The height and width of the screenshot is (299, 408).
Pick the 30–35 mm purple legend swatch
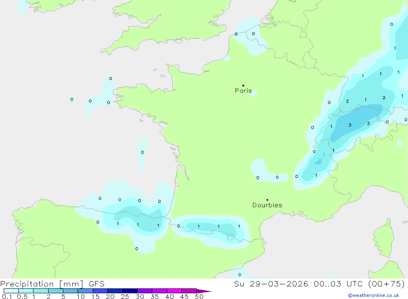[x=145, y=291]
